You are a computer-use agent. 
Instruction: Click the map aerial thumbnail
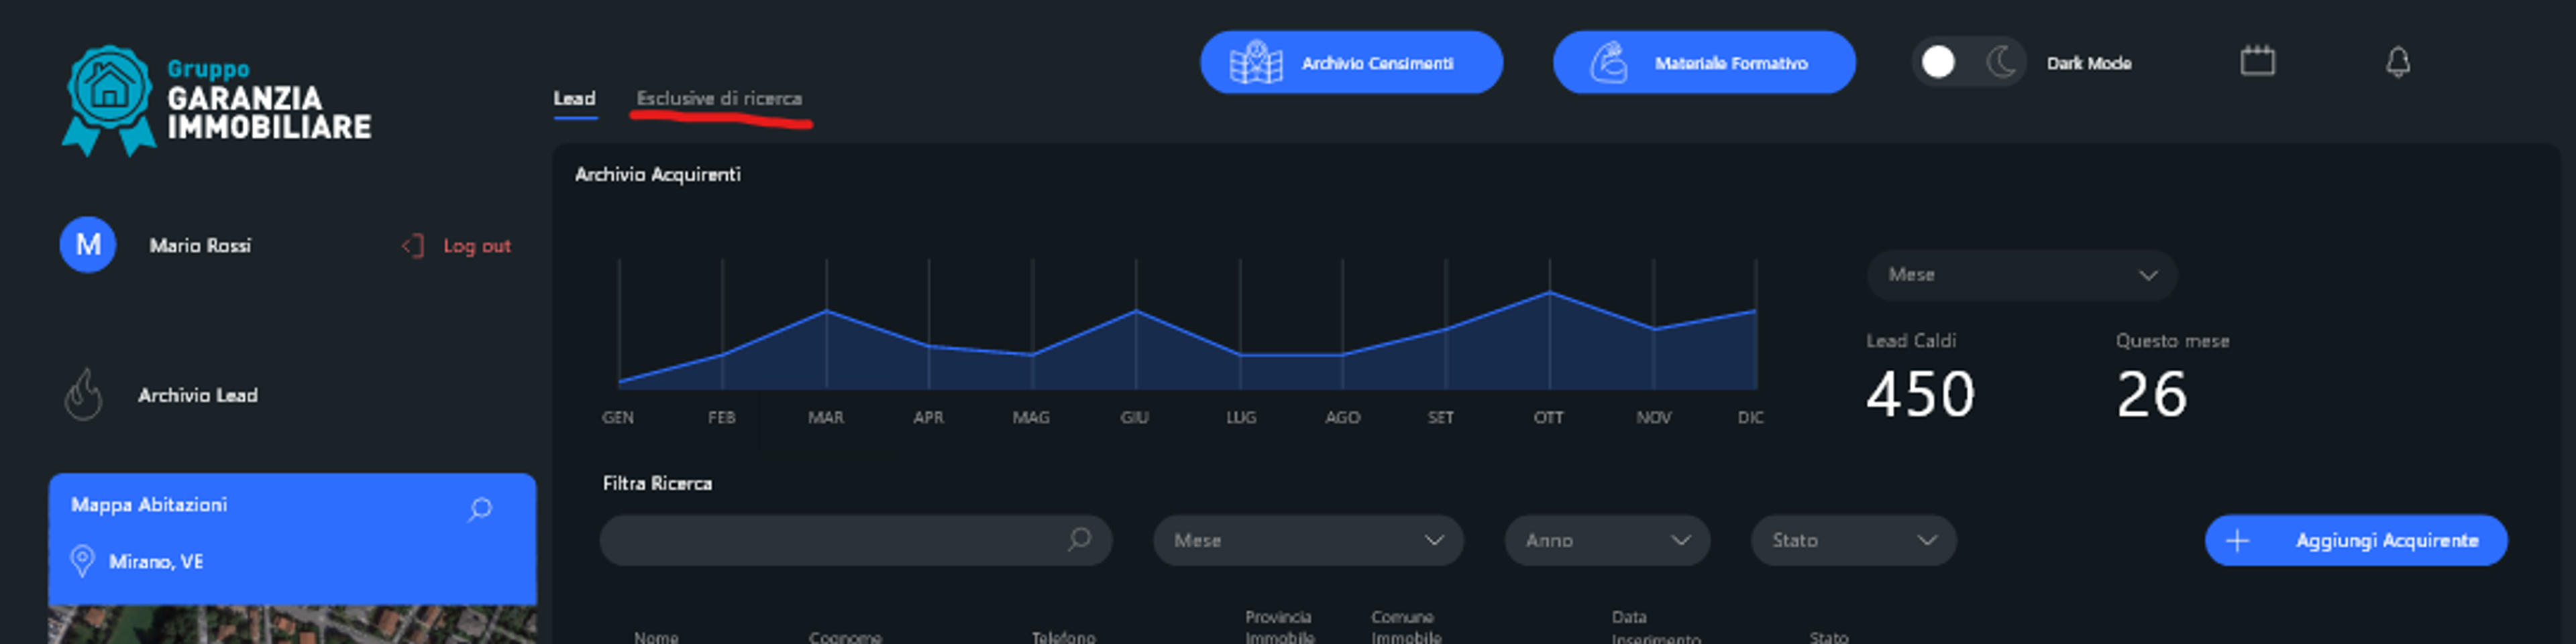pos(292,625)
